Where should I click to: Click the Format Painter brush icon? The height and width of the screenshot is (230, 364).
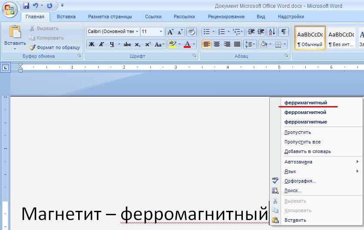point(32,47)
